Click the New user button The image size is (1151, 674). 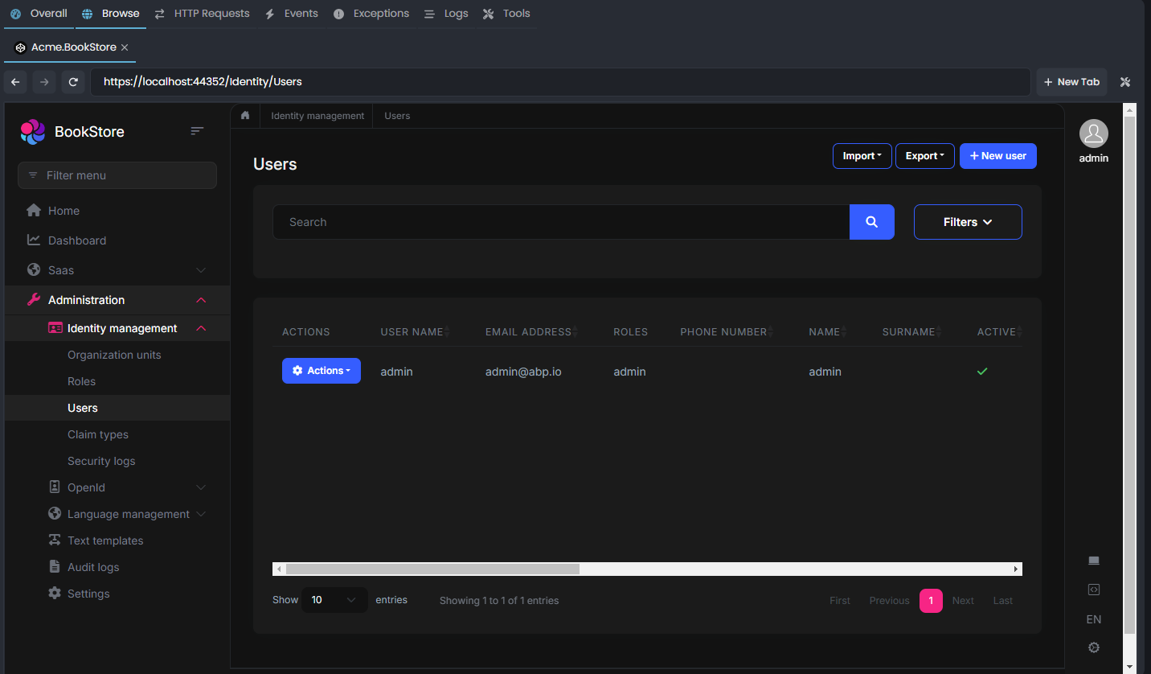pos(997,155)
